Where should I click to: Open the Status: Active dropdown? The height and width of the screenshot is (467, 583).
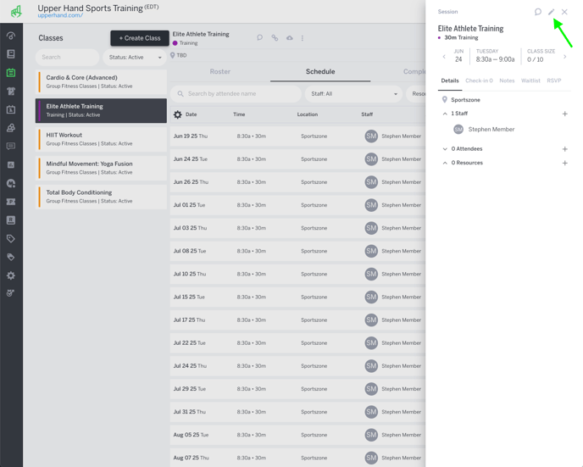135,58
